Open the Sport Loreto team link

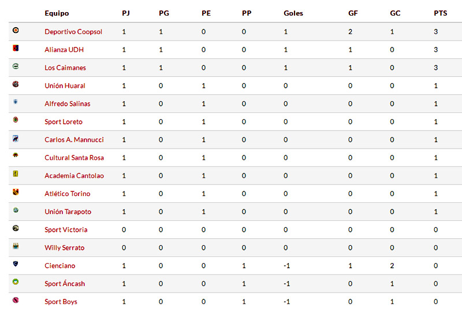coord(64,122)
